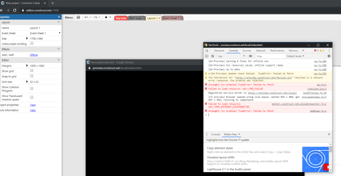Open the Network tab in DevTools
341x176 pixels.
click(260, 51)
